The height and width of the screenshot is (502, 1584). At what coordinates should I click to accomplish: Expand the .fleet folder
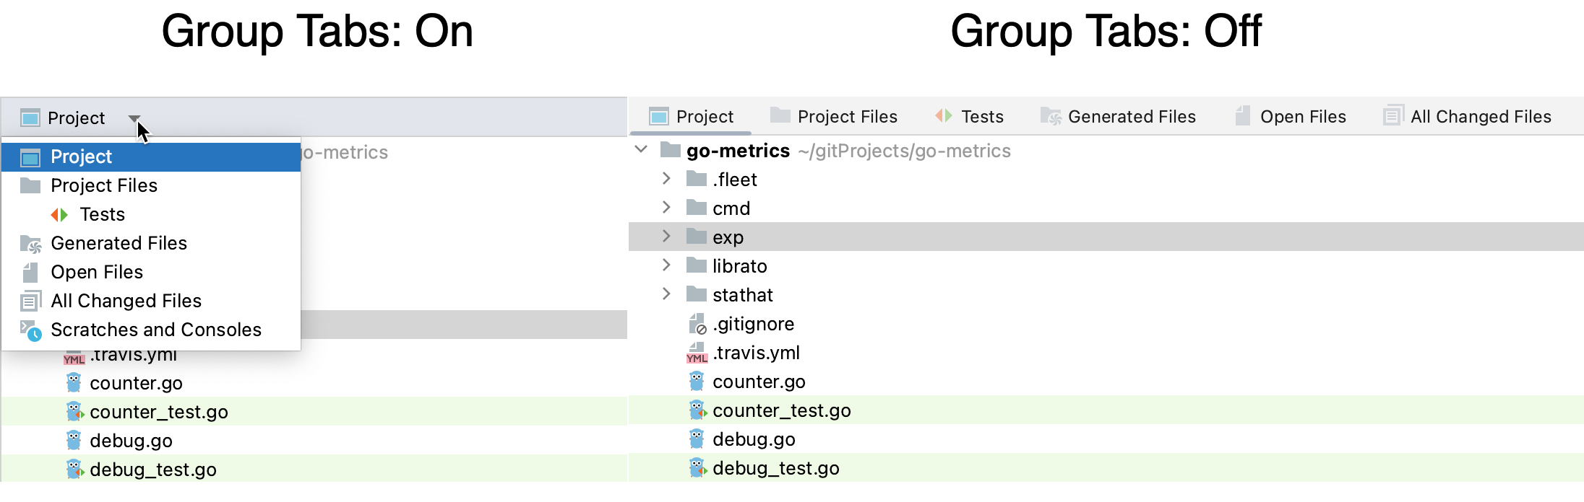point(666,179)
